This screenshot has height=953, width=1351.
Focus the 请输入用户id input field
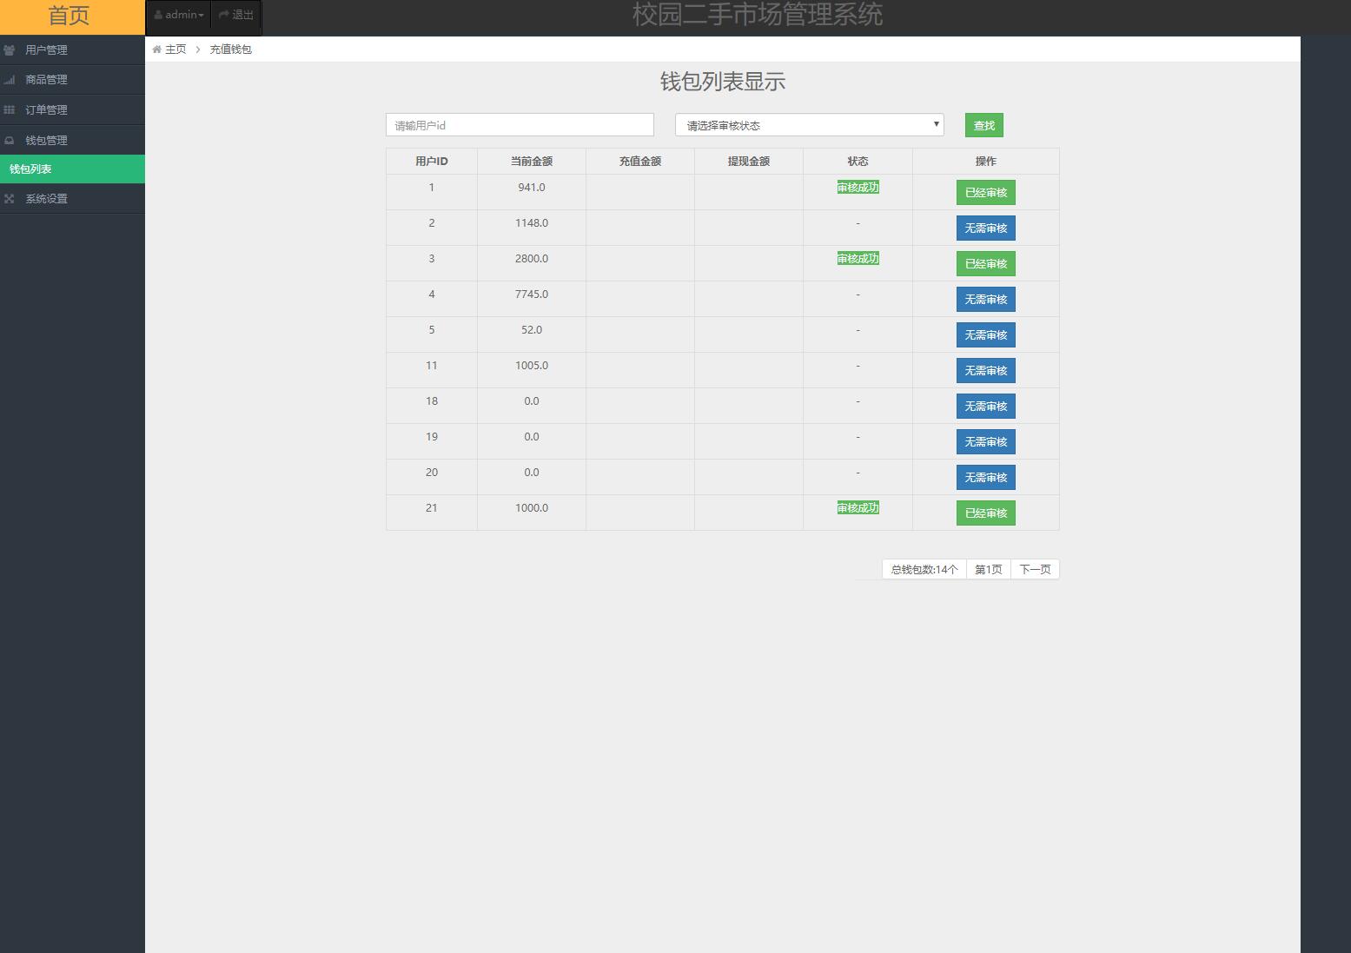(520, 125)
